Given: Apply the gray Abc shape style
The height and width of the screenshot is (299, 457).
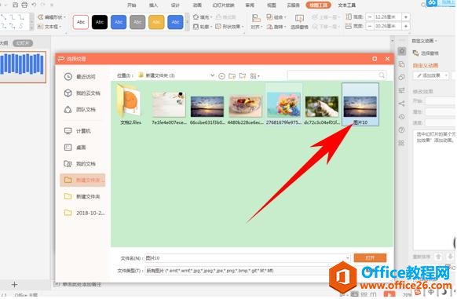Looking at the screenshot, I should pyautogui.click(x=137, y=22).
